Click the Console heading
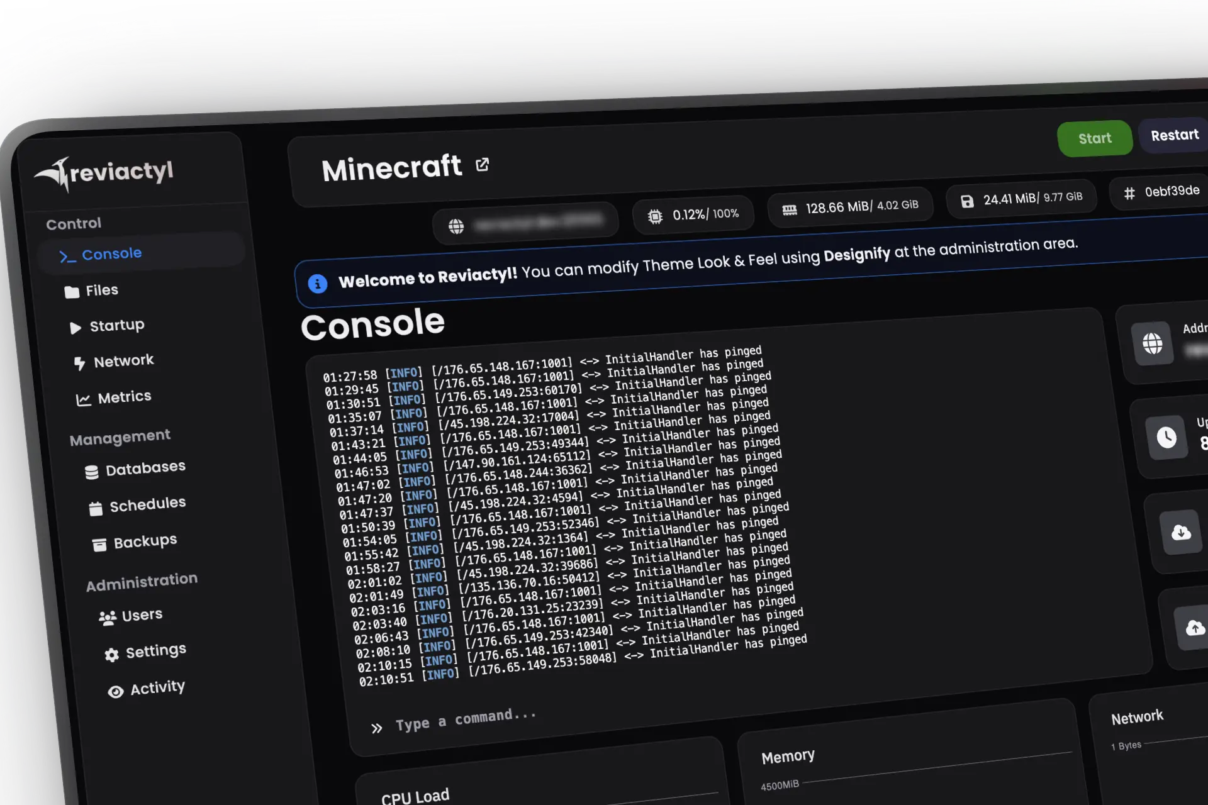Viewport: 1208px width, 805px height. tap(372, 325)
